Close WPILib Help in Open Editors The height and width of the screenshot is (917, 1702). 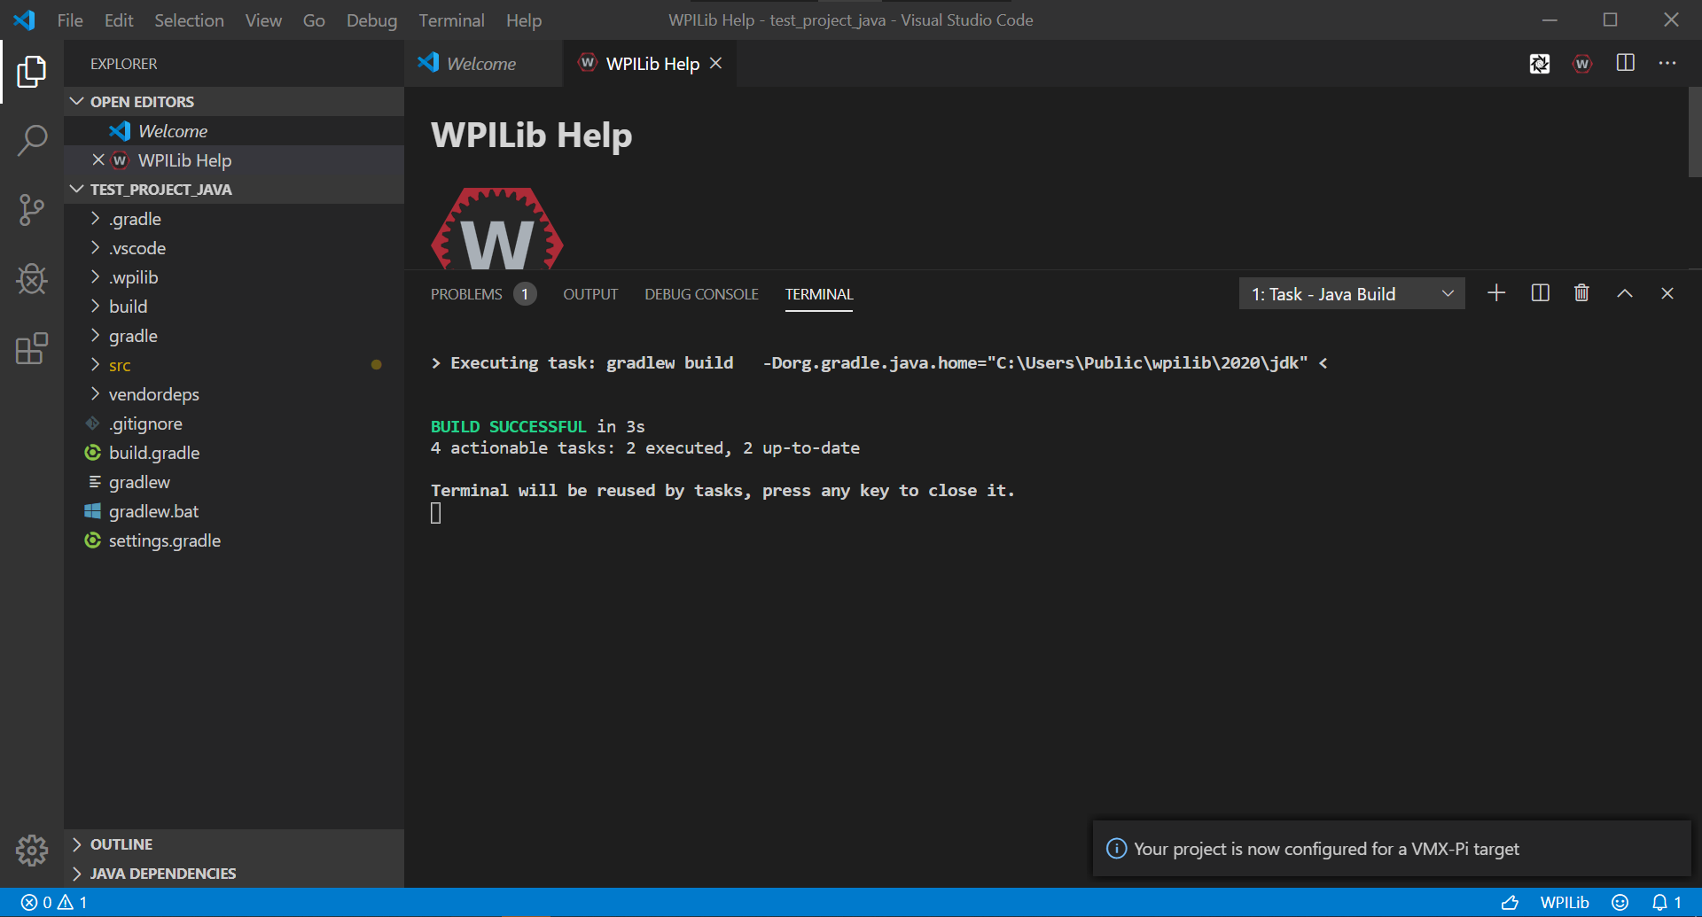[98, 159]
